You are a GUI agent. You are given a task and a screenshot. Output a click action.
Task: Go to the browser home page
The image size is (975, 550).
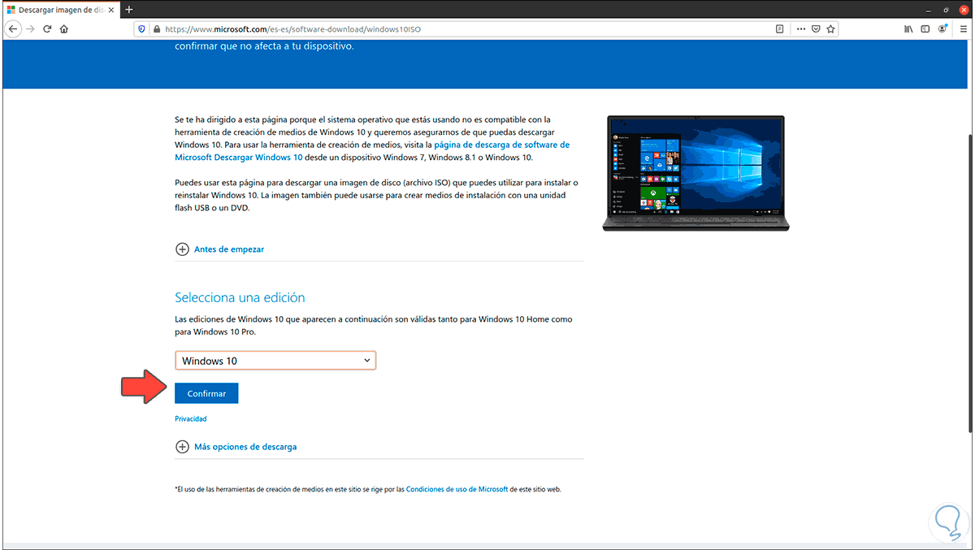coord(63,28)
